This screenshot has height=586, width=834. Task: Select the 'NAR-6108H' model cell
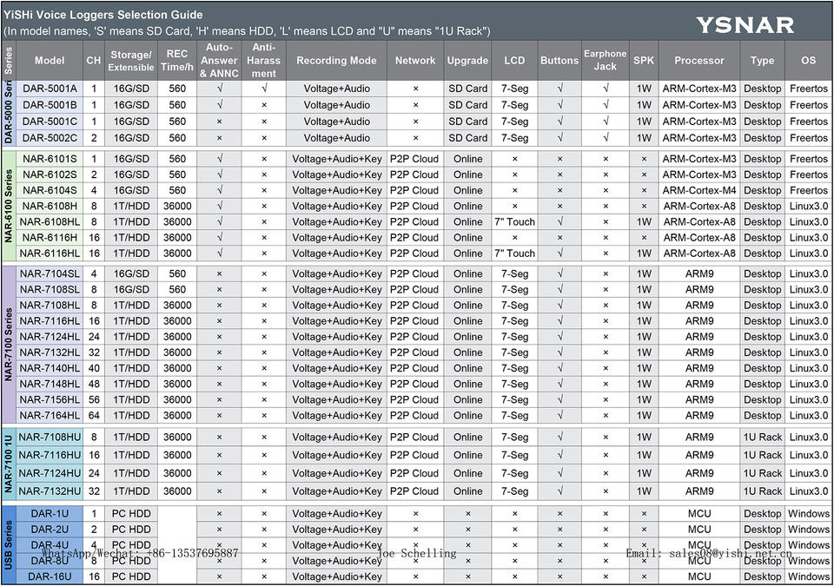50,207
